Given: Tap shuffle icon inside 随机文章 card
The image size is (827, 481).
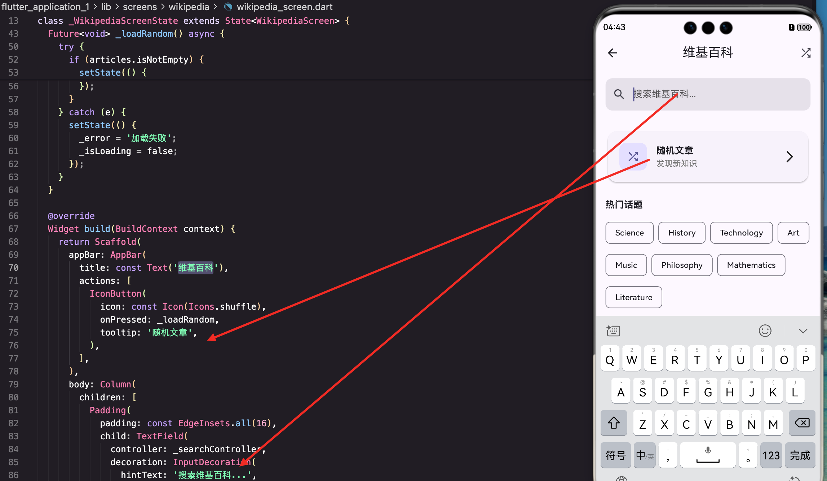Looking at the screenshot, I should pos(633,157).
